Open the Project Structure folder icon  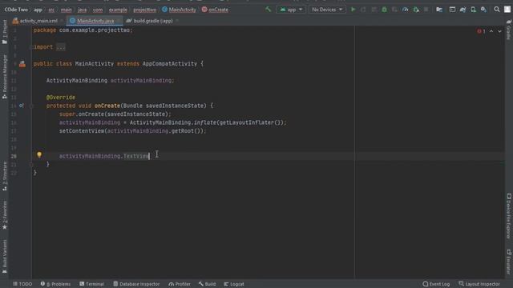(439, 10)
